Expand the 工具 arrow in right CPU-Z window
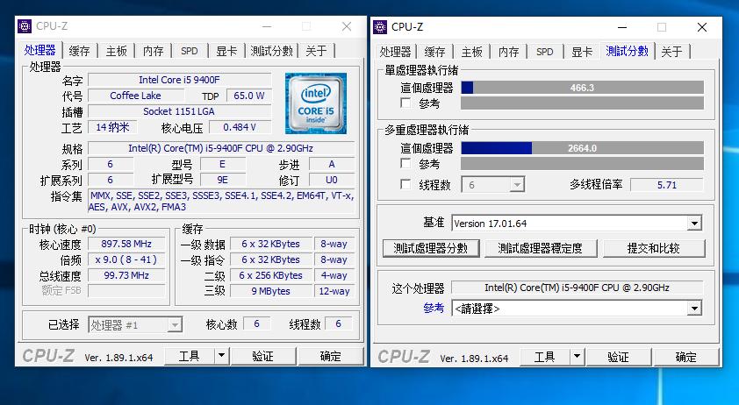Screen dimensions: 739x405 point(577,357)
